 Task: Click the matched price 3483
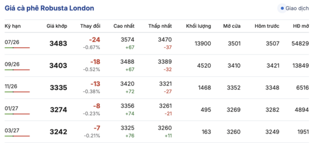pyautogui.click(x=58, y=43)
